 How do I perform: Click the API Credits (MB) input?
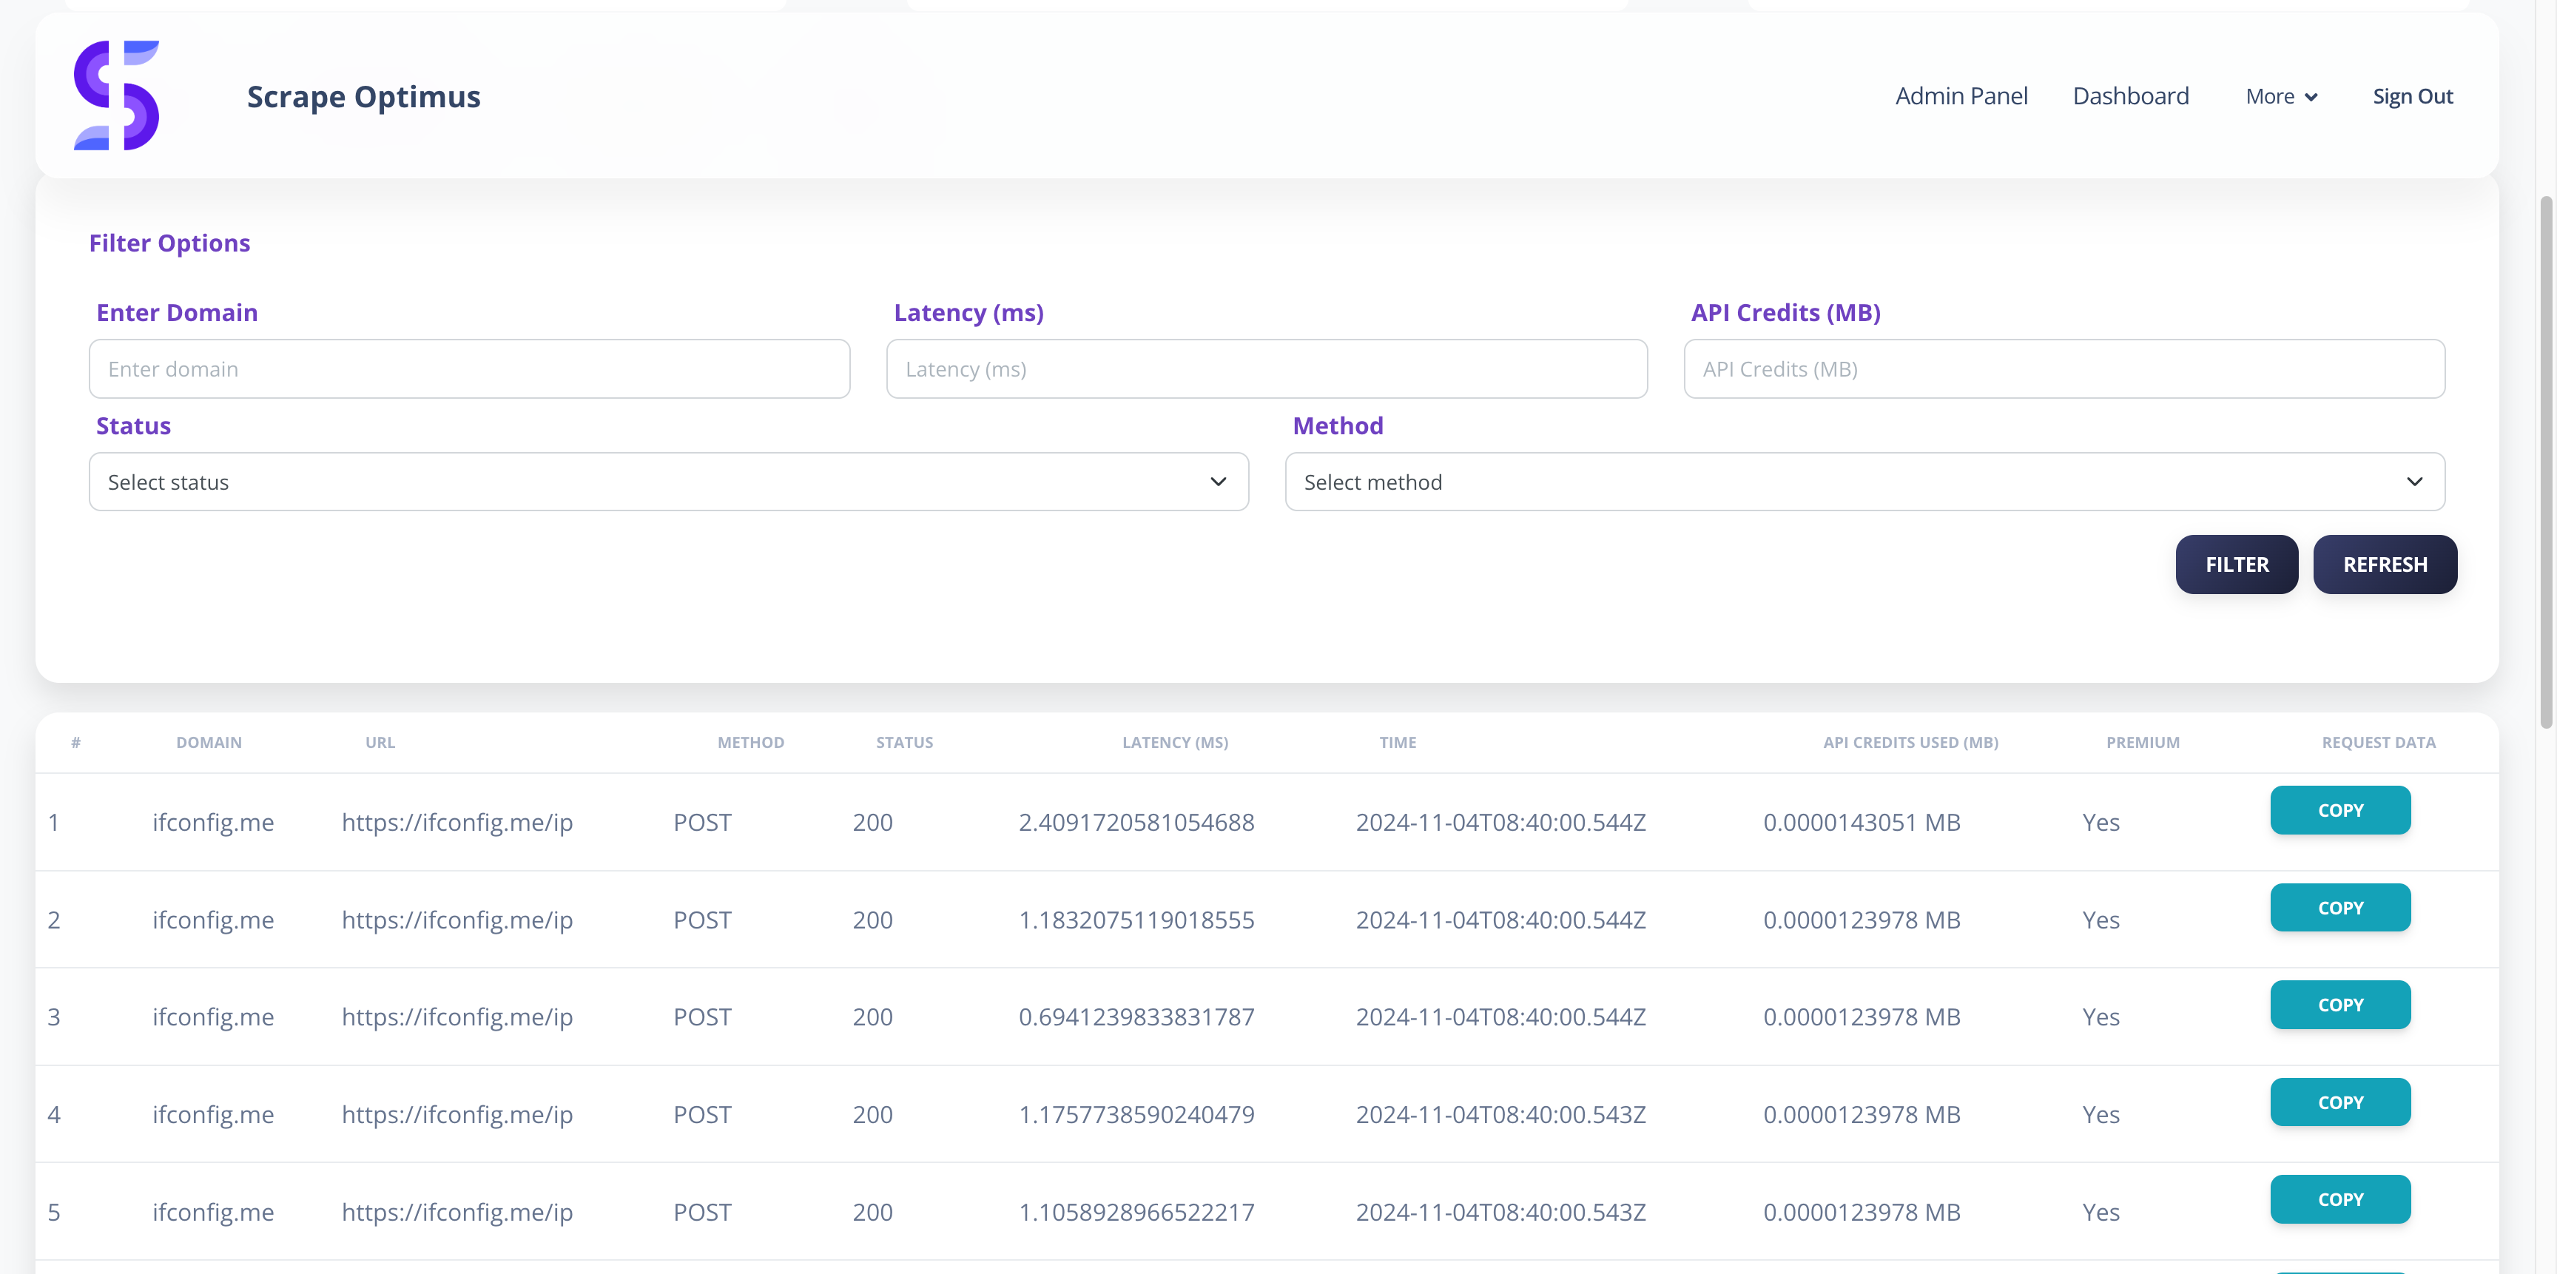(2064, 369)
